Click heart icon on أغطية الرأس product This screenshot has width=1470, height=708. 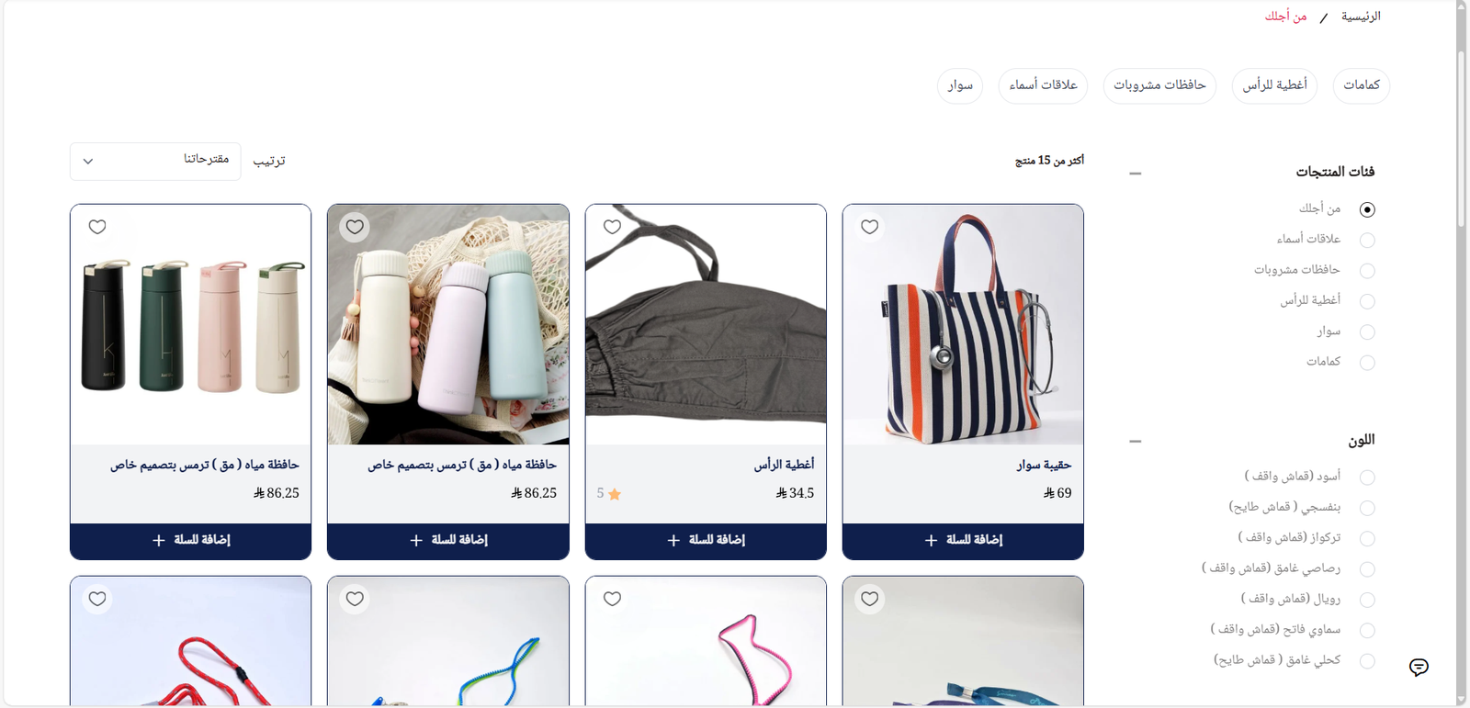coord(613,227)
